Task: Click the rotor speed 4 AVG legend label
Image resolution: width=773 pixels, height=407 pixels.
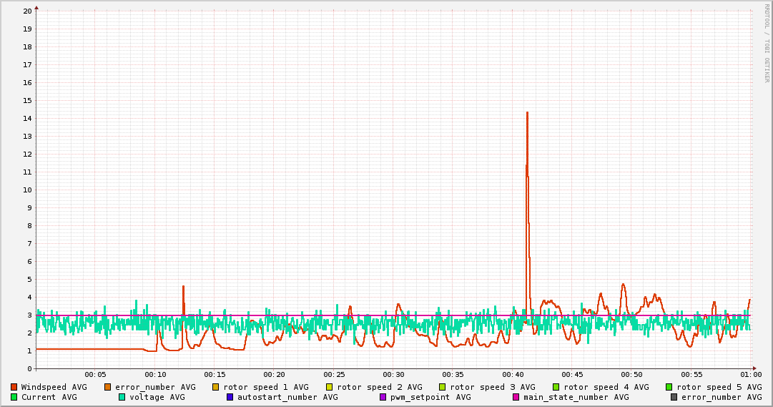Action: pos(606,387)
